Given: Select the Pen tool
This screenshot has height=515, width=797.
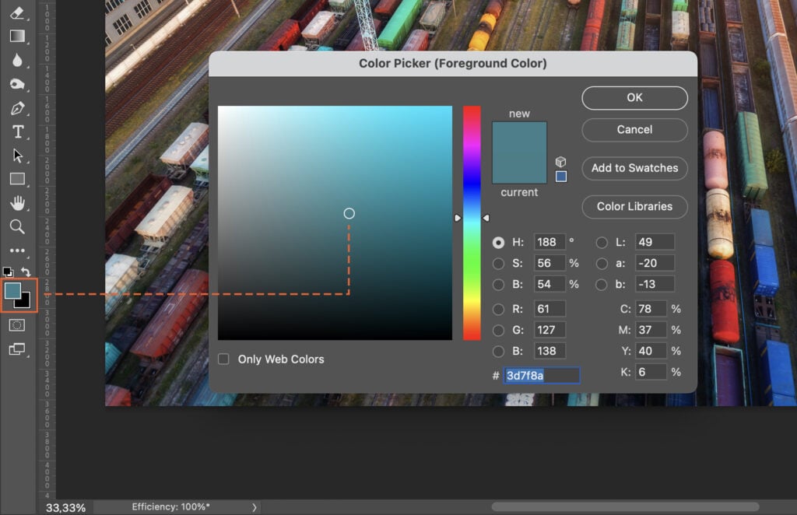Looking at the screenshot, I should point(17,110).
